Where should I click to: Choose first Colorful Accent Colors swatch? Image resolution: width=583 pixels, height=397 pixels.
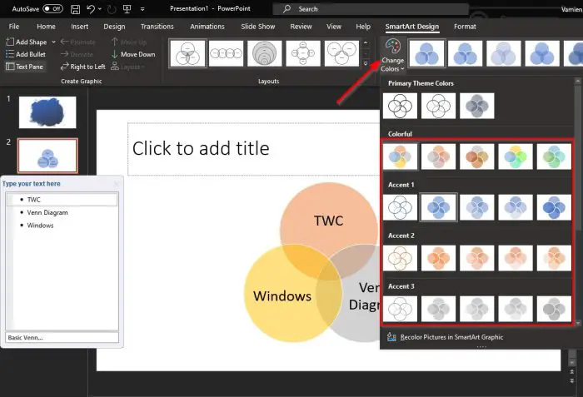tap(400, 156)
